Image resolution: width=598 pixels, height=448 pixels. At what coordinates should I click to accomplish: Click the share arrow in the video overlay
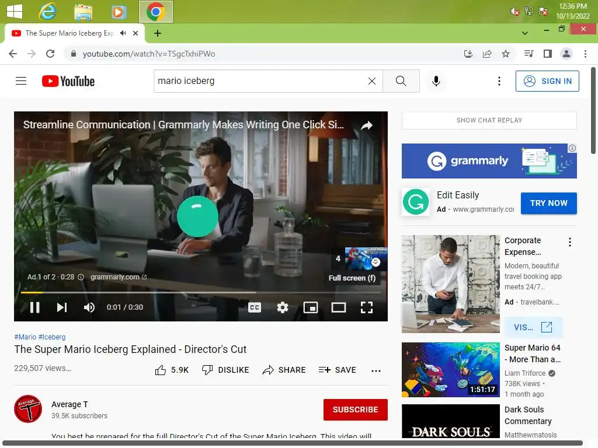(x=367, y=125)
